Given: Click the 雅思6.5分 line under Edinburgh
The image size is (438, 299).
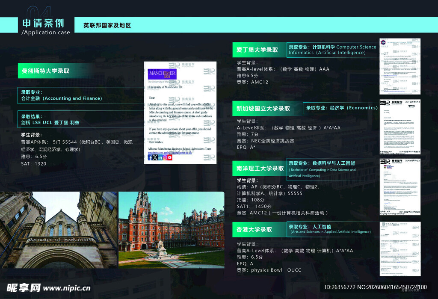Looking at the screenshot, I should pyautogui.click(x=248, y=76).
